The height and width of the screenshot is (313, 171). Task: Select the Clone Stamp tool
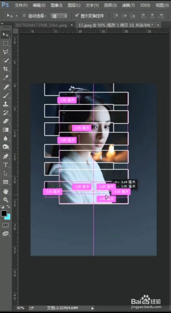click(5, 104)
